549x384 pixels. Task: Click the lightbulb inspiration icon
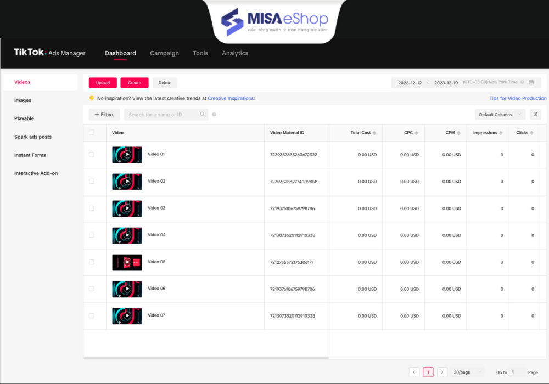coord(92,98)
